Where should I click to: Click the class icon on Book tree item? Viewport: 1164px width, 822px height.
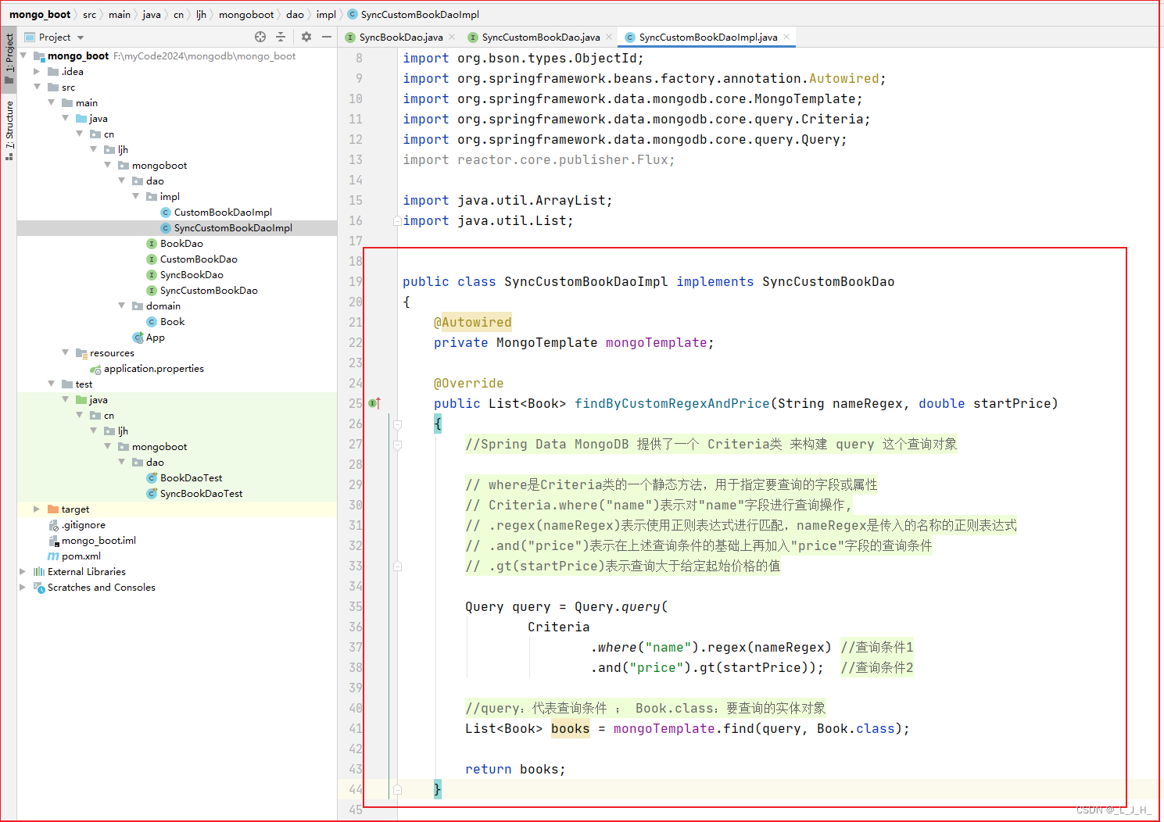(x=152, y=321)
